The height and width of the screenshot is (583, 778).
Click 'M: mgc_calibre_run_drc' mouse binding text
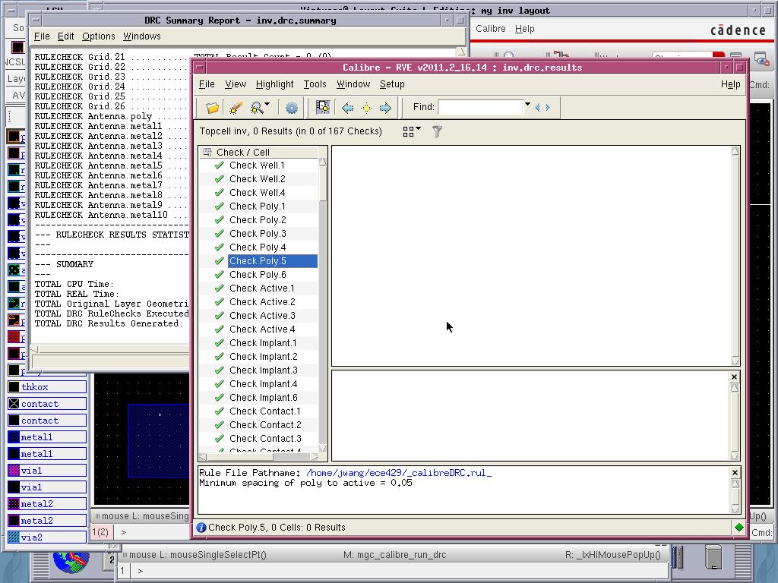pyautogui.click(x=394, y=555)
